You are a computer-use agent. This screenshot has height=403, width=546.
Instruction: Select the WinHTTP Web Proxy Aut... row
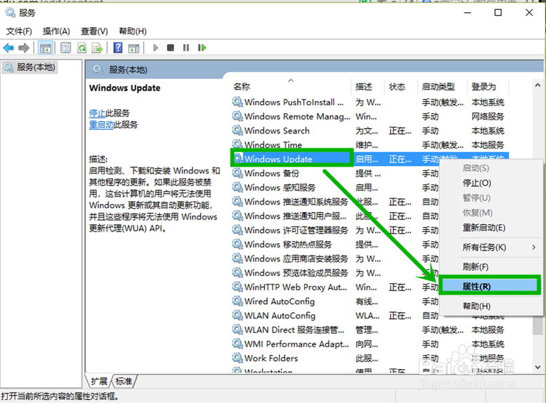(x=335, y=287)
